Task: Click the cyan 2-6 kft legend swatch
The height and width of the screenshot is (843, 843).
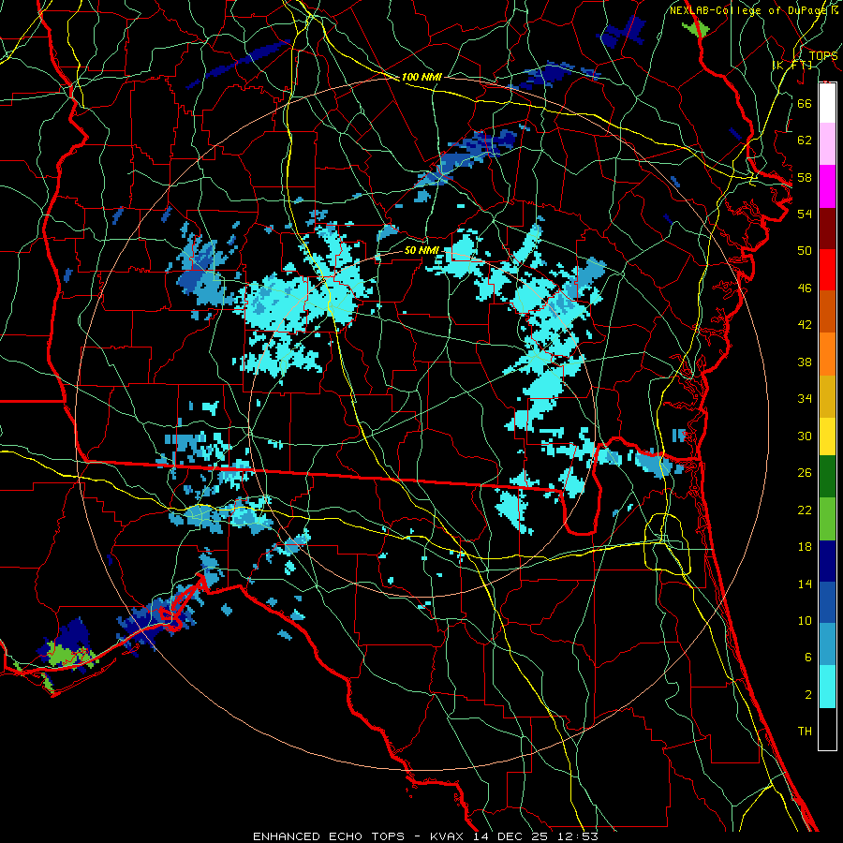Action: pyautogui.click(x=827, y=687)
